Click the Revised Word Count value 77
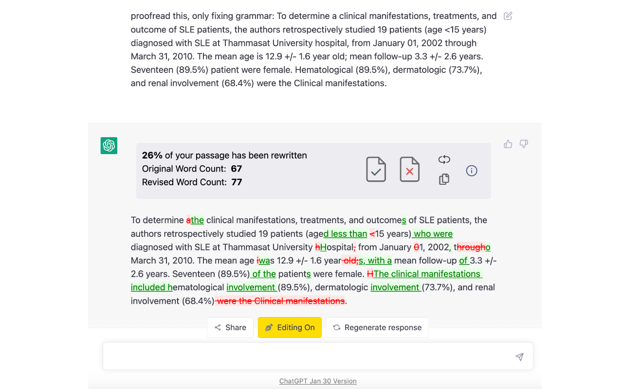 pos(237,182)
